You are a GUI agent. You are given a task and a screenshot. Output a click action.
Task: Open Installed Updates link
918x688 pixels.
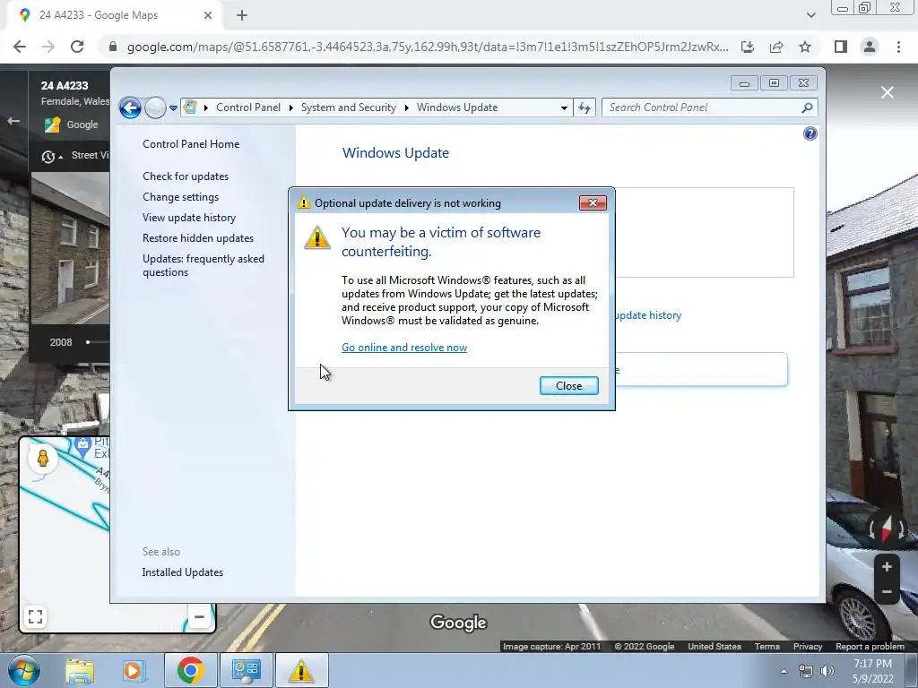(183, 572)
